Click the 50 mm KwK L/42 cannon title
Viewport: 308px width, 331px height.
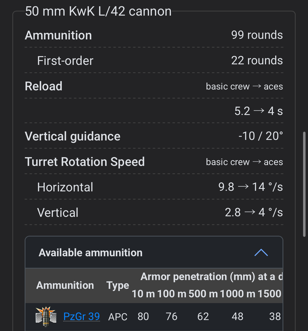[x=98, y=11]
